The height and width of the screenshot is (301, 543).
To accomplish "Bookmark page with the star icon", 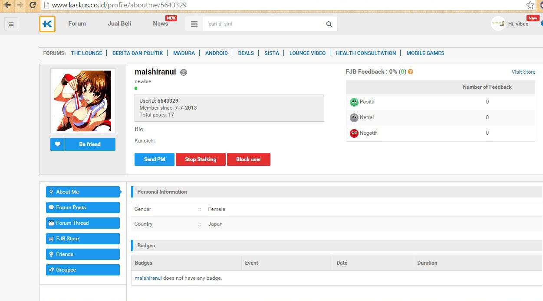I will click(x=530, y=5).
